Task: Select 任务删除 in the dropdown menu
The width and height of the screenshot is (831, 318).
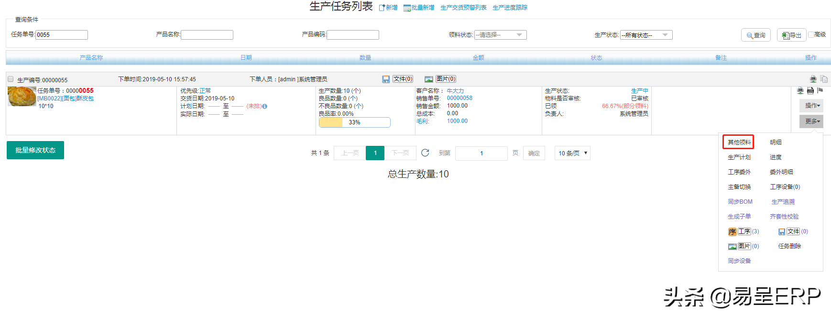Action: click(789, 246)
